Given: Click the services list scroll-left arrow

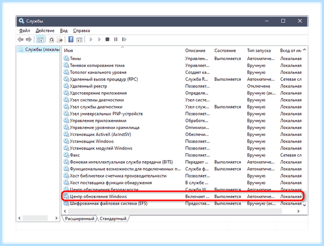Looking at the screenshot, I should (65, 211).
